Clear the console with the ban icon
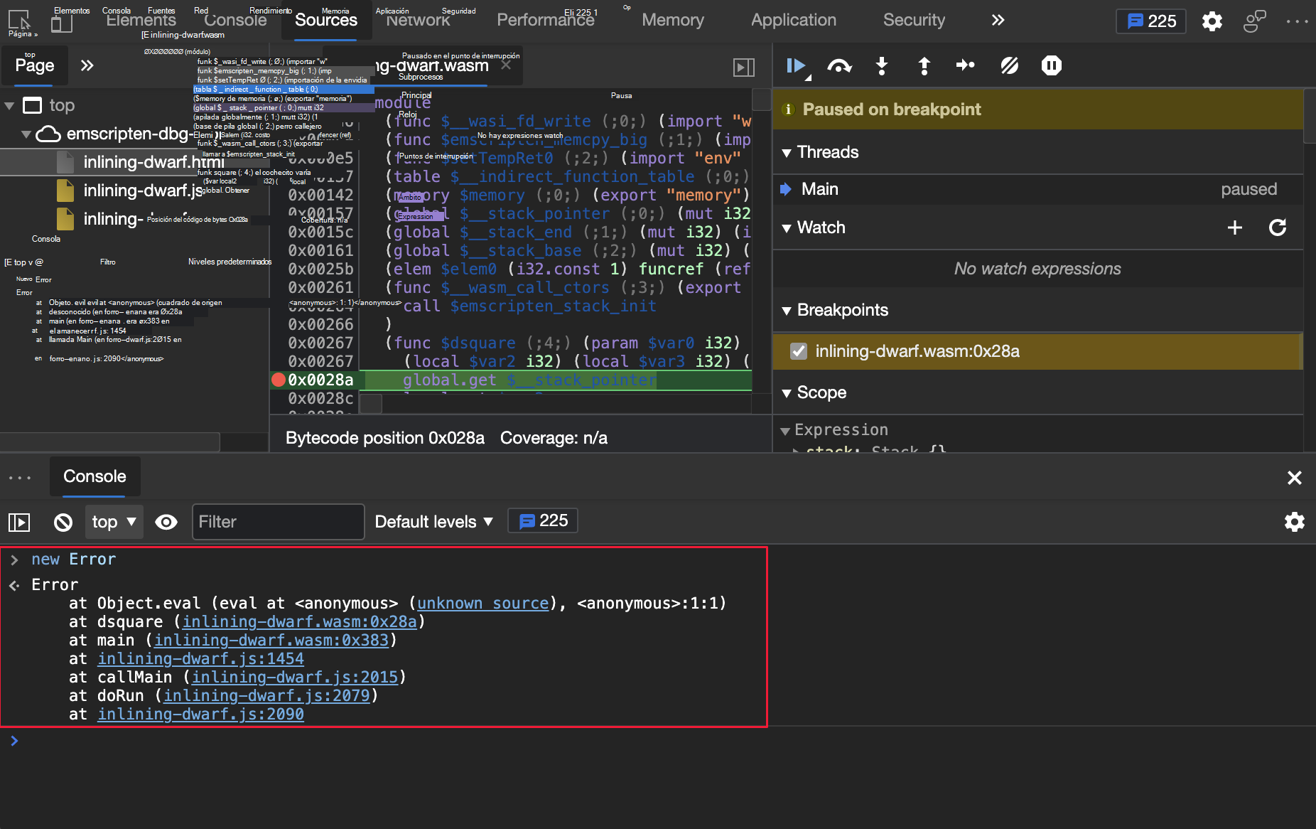 point(63,523)
